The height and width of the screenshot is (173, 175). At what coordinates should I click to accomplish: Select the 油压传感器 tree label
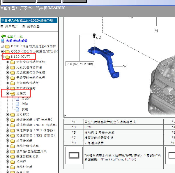pos(24,141)
